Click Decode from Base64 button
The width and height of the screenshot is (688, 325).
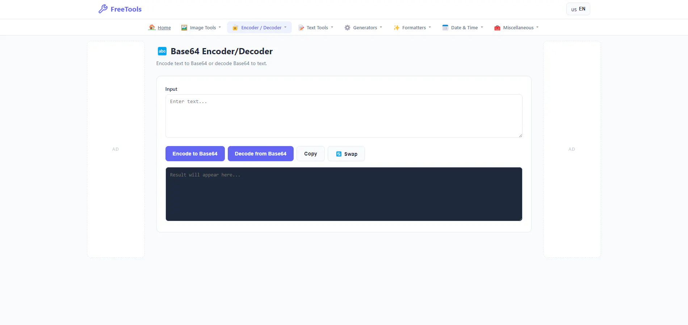click(261, 154)
